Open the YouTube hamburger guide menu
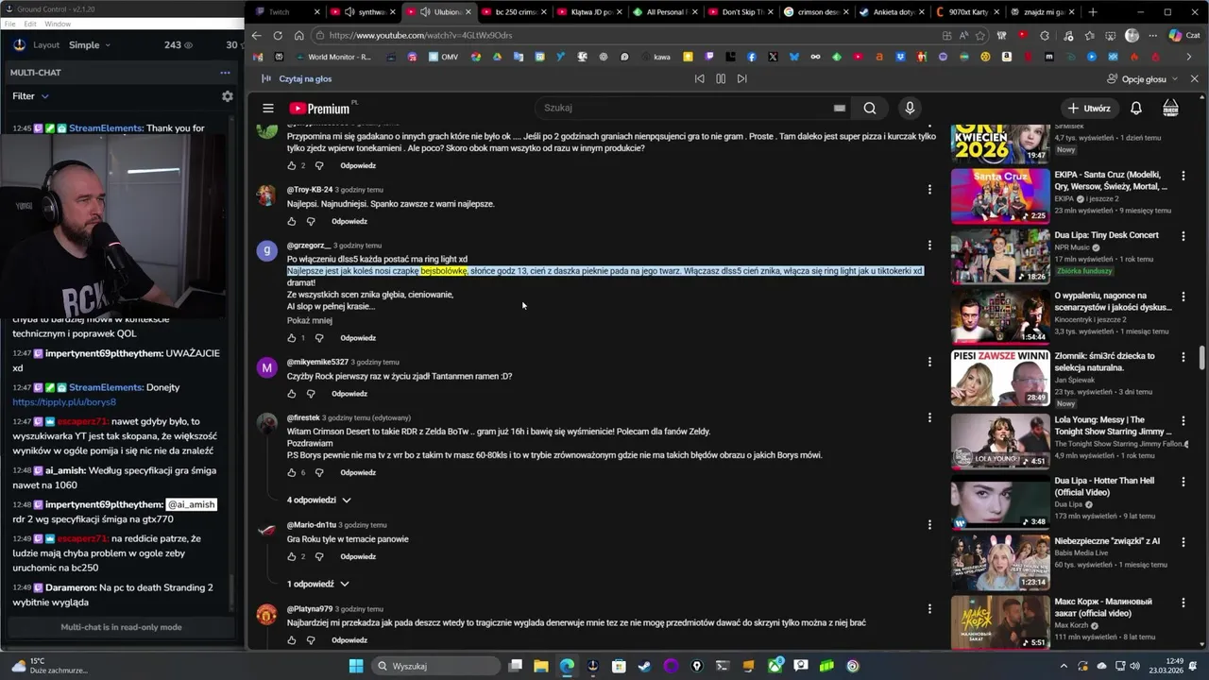The width and height of the screenshot is (1209, 680). pyautogui.click(x=268, y=109)
